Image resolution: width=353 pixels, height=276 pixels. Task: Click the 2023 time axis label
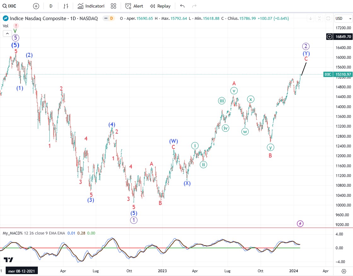162,271
